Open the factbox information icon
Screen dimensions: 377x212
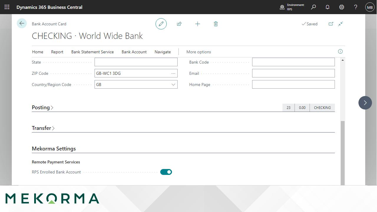click(340, 52)
